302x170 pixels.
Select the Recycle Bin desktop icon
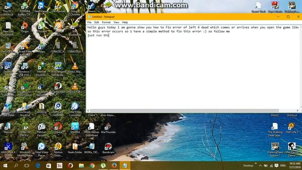(8, 47)
